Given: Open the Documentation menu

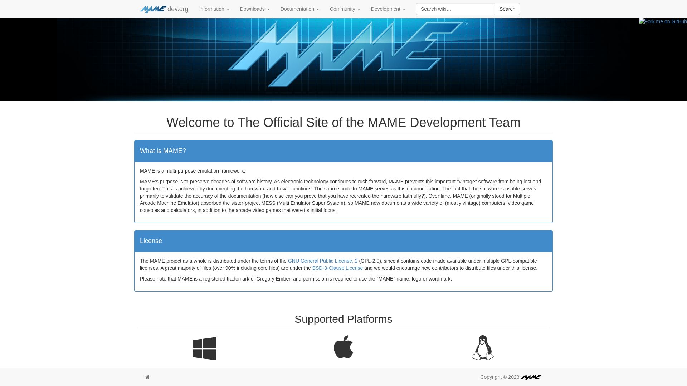Looking at the screenshot, I should tap(299, 9).
